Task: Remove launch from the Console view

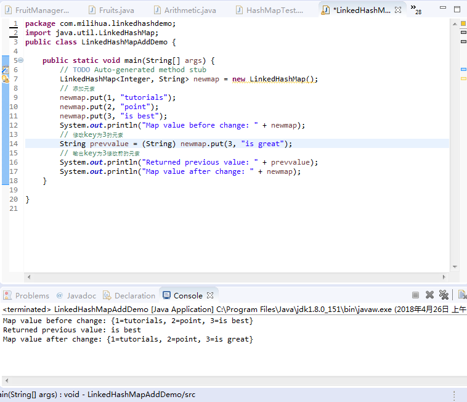Action: pos(429,295)
